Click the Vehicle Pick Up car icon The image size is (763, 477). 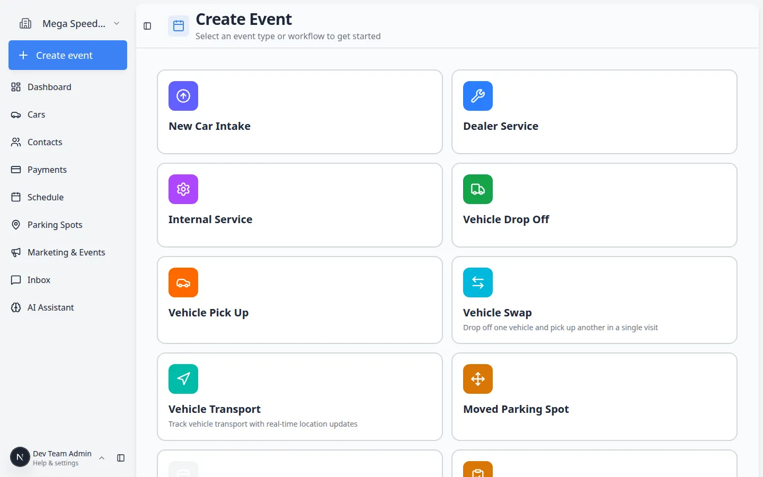click(183, 282)
